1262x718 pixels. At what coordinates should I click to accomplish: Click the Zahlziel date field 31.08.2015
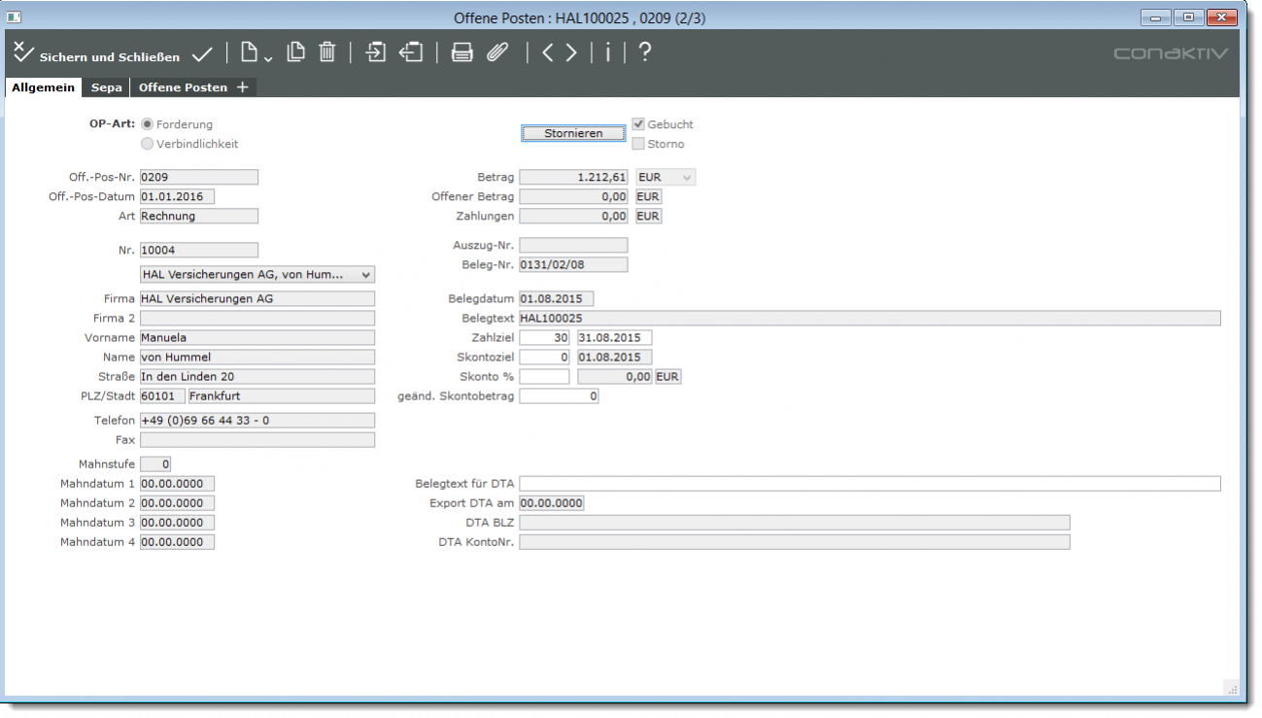[614, 338]
